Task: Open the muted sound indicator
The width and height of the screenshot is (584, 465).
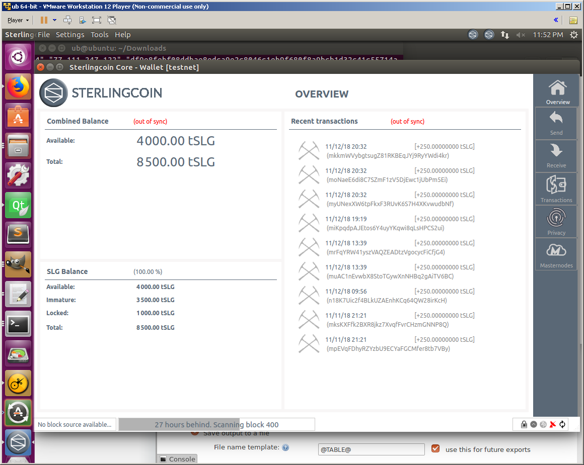Action: click(521, 35)
